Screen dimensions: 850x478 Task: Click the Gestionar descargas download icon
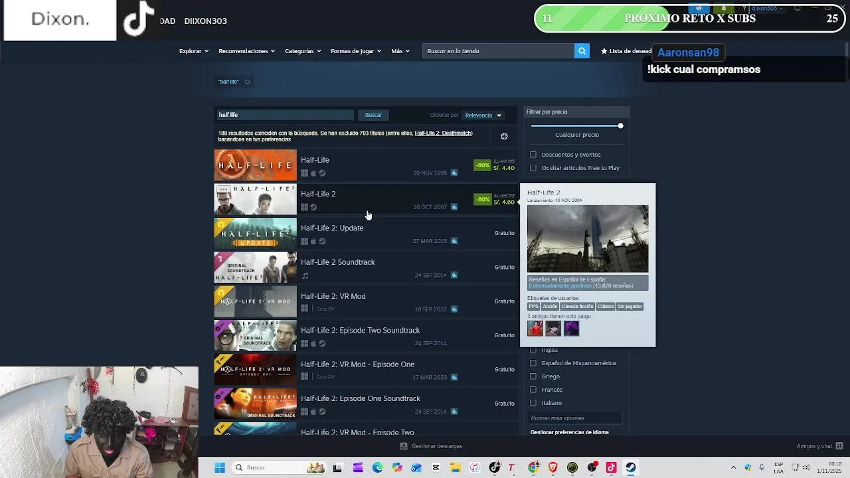tap(404, 446)
